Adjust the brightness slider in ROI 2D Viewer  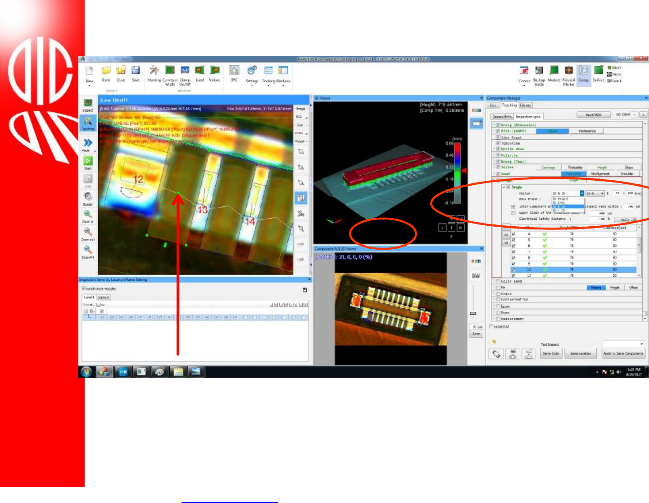tap(473, 313)
